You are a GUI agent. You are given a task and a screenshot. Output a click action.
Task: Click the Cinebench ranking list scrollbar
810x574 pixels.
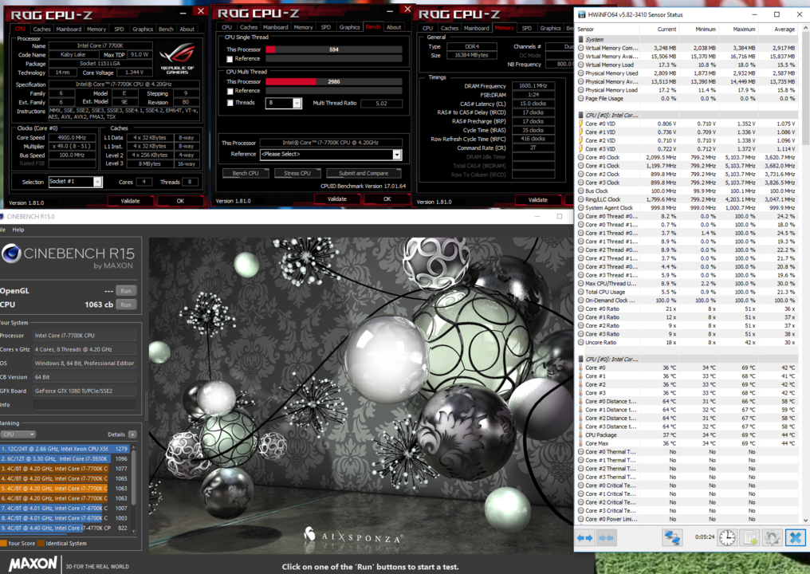[x=134, y=488]
